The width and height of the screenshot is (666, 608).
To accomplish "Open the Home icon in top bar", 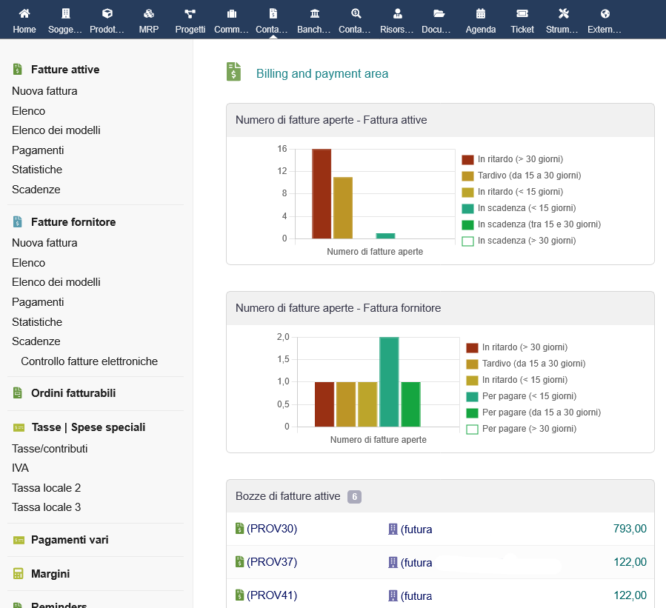I will (24, 13).
